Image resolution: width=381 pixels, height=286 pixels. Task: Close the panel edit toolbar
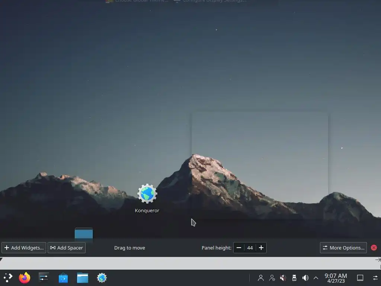coord(374,248)
